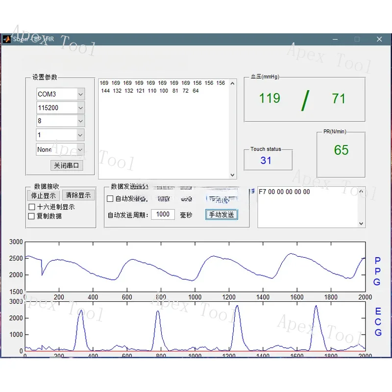Screen dimensions: 392x392
Task: Toggle the 自动发送 checkbox
Action: pyautogui.click(x=110, y=199)
